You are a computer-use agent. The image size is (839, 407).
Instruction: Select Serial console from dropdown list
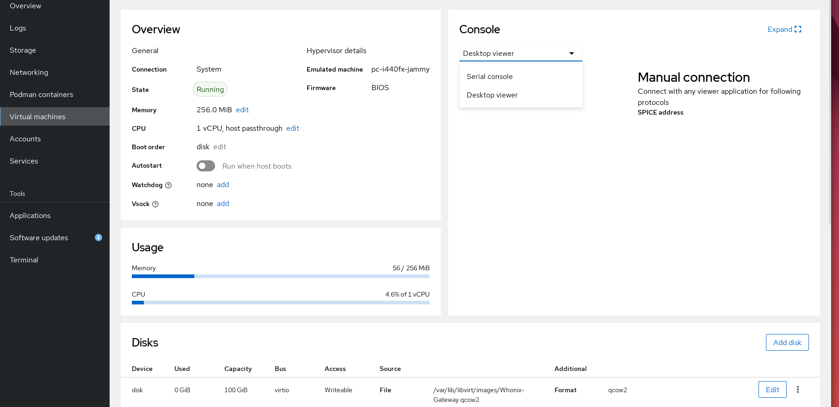pyautogui.click(x=489, y=77)
